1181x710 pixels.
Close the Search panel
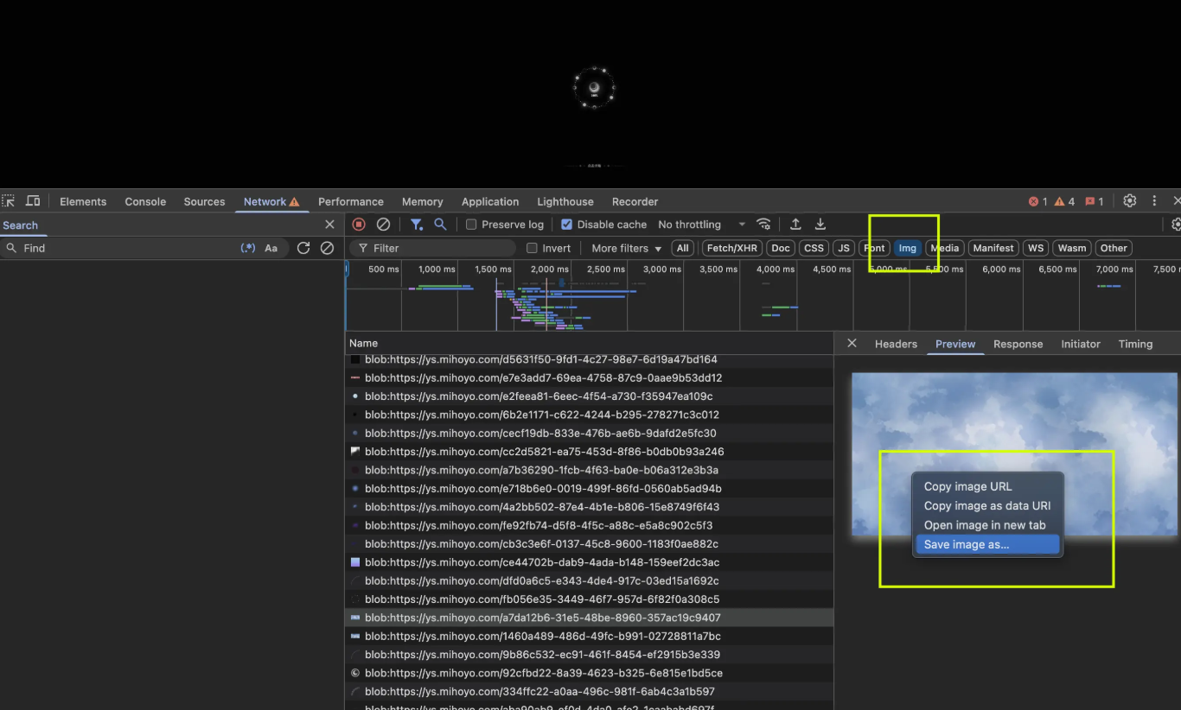(329, 225)
